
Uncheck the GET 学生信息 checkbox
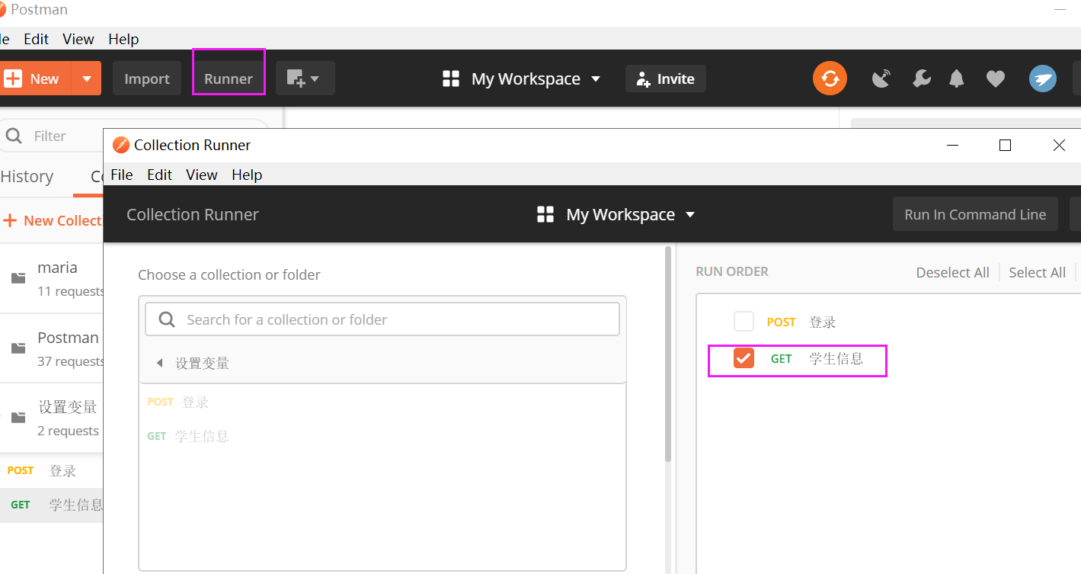[x=744, y=358]
